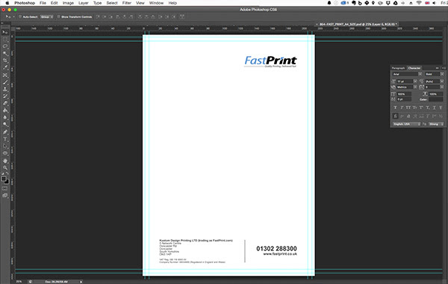Select the Pen tool
The image size is (448, 284).
pos(5,132)
